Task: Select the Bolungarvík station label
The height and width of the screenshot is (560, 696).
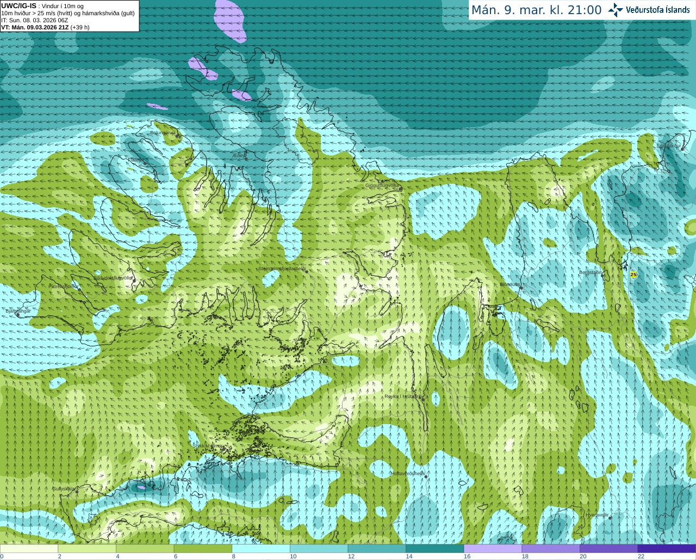Action: point(163,133)
